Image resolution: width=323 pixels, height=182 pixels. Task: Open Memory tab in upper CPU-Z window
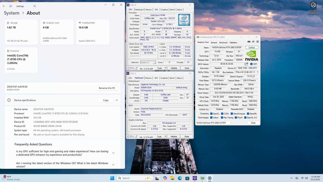click(149, 10)
